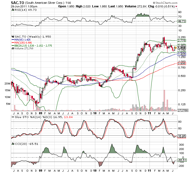The width and height of the screenshot is (190, 173).
Task: Click the CCI(20) area-chart legend icon
Action: click(x=13, y=144)
